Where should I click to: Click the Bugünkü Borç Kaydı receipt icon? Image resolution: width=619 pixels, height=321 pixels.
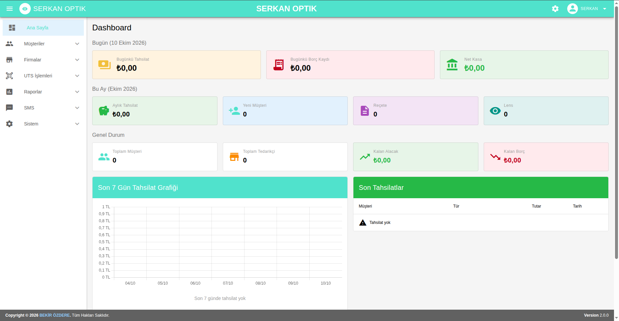pos(279,65)
